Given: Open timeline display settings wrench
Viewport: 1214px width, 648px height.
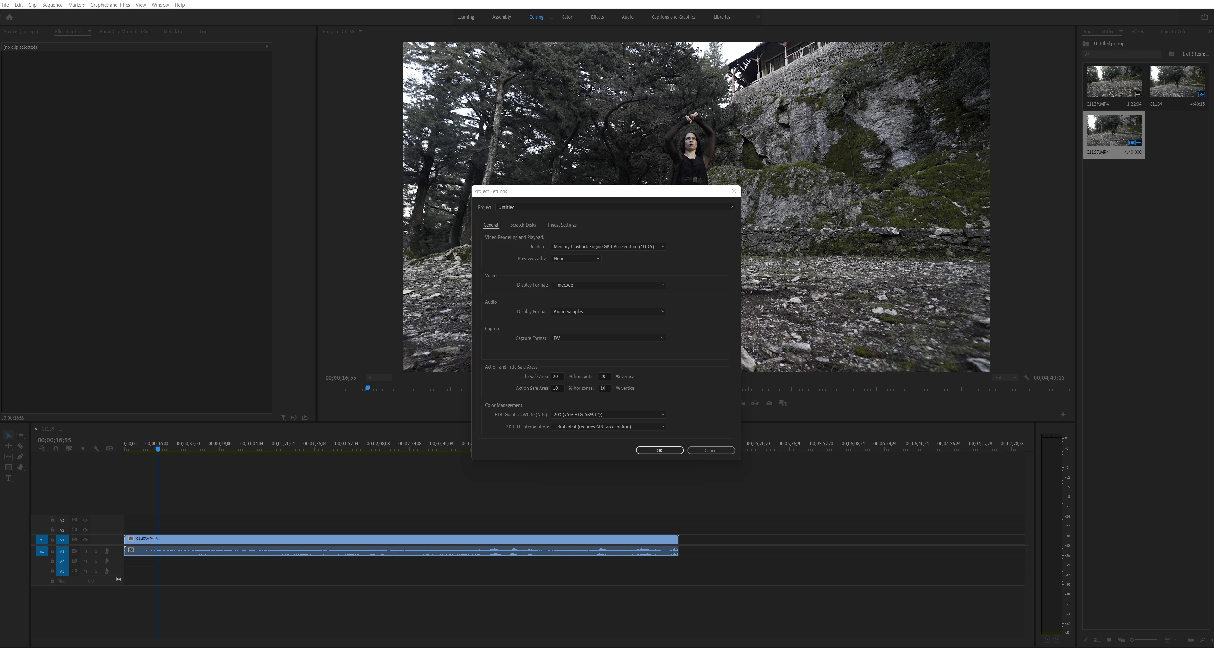Looking at the screenshot, I should (96, 449).
